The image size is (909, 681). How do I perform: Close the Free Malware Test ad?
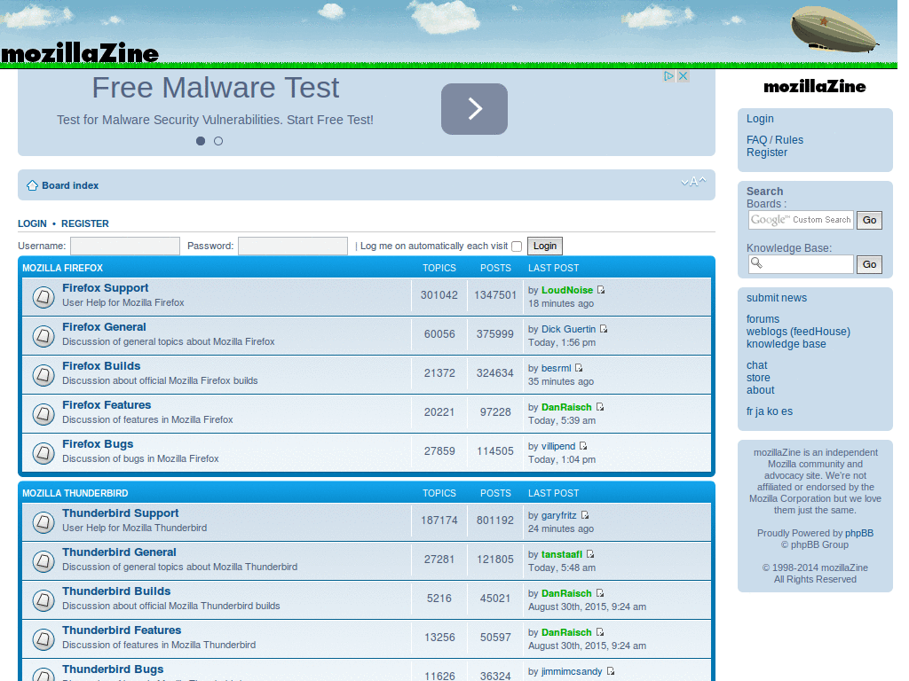click(683, 76)
